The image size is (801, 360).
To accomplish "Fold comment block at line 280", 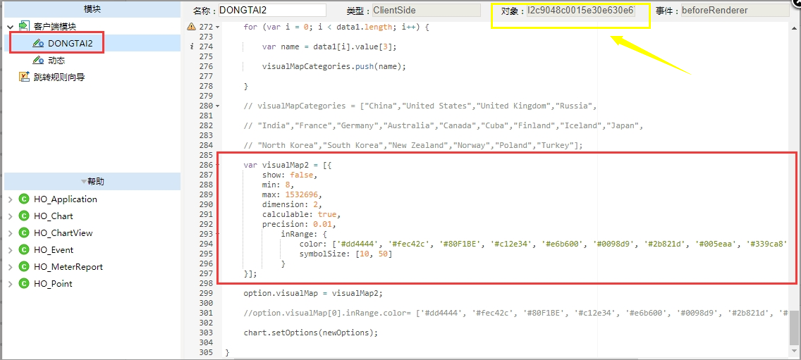I will click(218, 106).
